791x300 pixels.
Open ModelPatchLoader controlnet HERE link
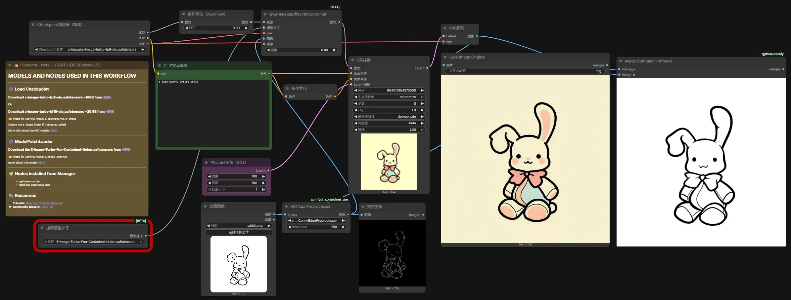[126, 150]
